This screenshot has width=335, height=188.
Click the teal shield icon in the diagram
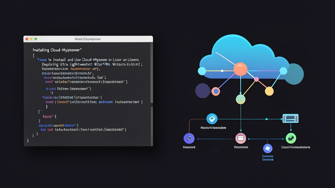coord(212,119)
